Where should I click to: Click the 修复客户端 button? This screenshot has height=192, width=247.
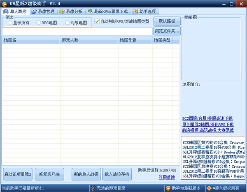[x=49, y=174]
